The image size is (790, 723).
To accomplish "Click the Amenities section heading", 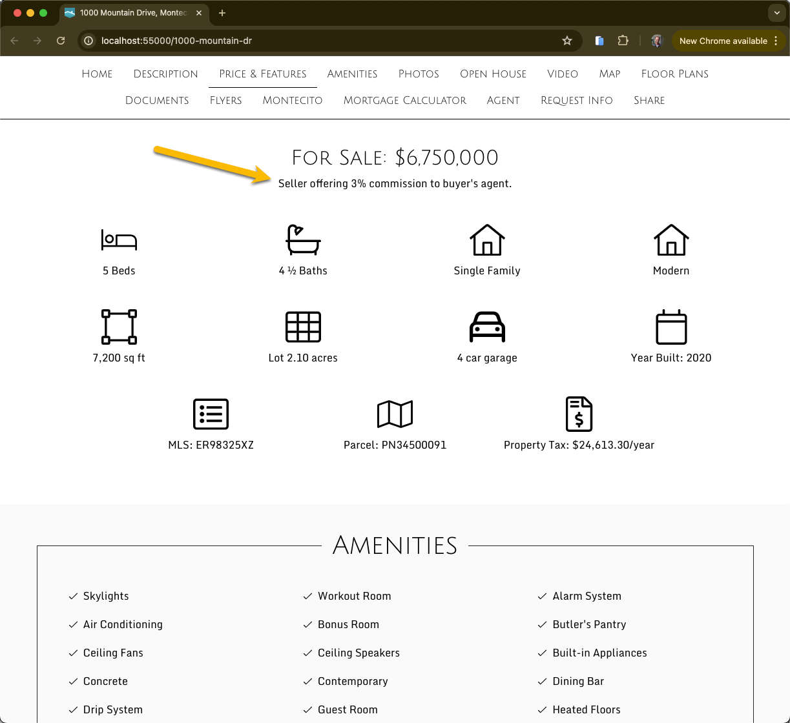I will (395, 545).
